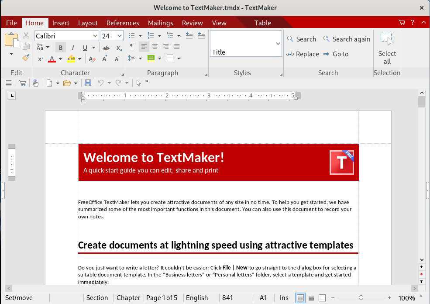Cut selection with the scissors icon
Image resolution: width=430 pixels, height=304 pixels.
26,35
